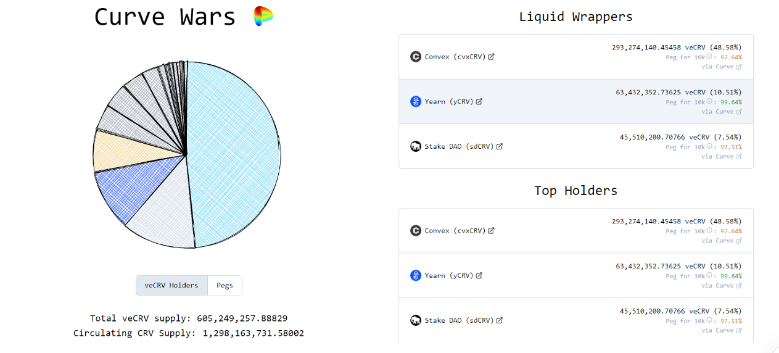Click Peg for 10k info icon, Convex Top Holders row
This screenshot has height=353, width=779.
pos(709,231)
